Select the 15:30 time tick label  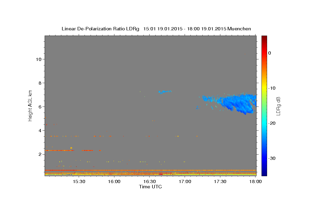click(x=79, y=182)
